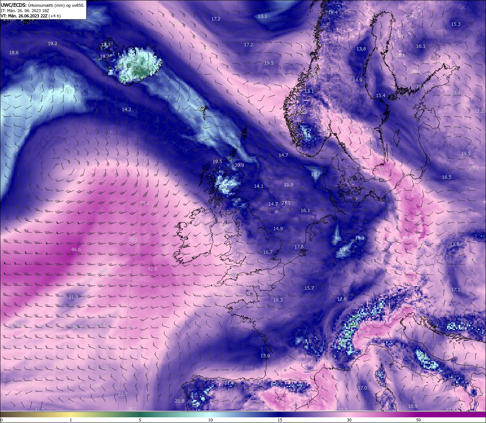Click the map value 27.1 in the North Sea
This screenshot has width=486, height=423.
point(286,203)
